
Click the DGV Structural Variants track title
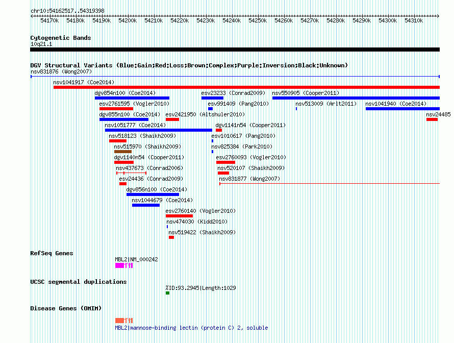tap(189, 65)
